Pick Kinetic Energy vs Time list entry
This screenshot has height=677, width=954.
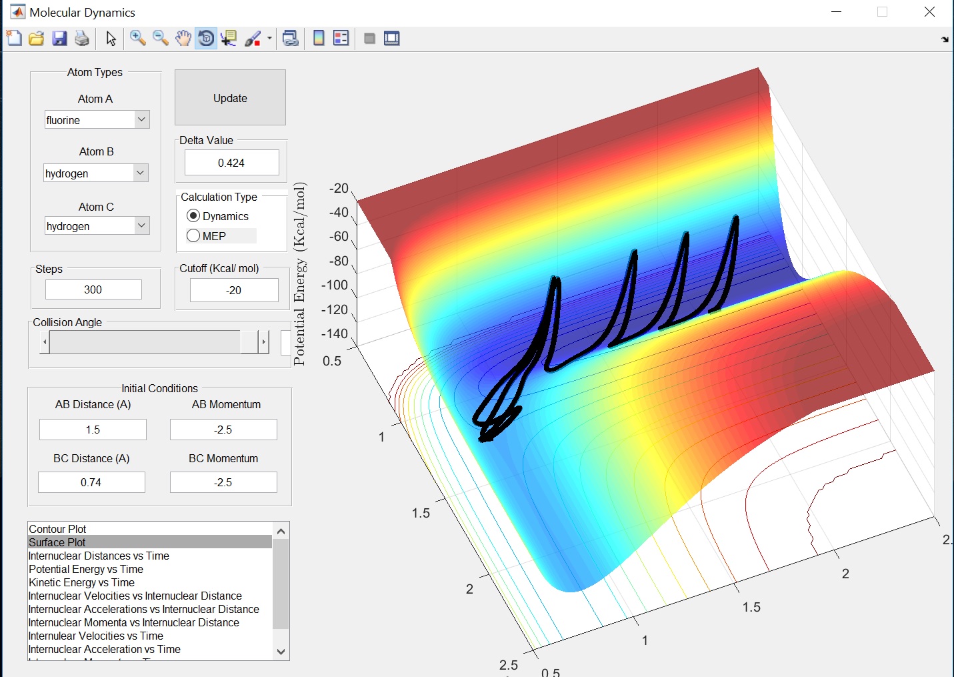[x=81, y=582]
